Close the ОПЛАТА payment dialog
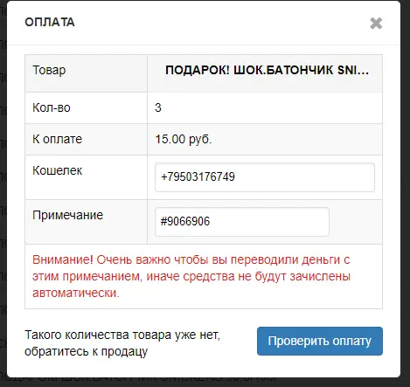The image size is (410, 387). point(376,23)
